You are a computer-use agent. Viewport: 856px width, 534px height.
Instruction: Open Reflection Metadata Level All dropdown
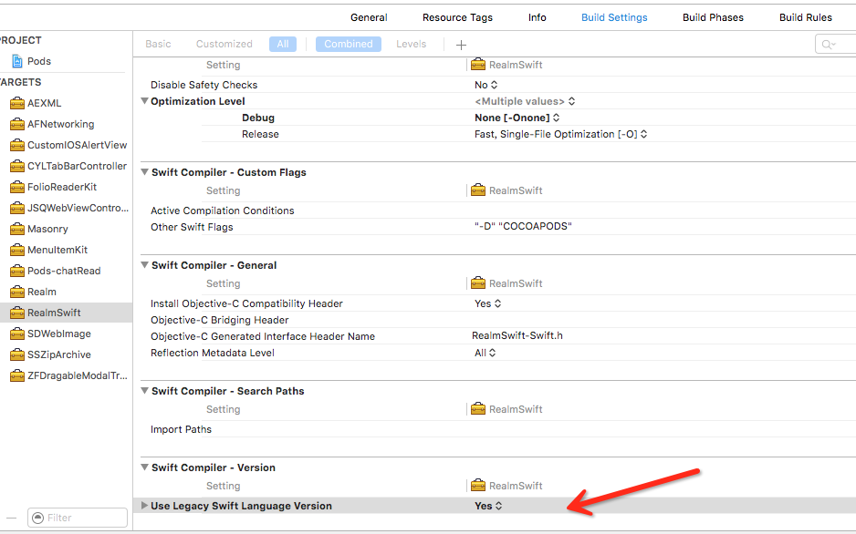pyautogui.click(x=485, y=353)
